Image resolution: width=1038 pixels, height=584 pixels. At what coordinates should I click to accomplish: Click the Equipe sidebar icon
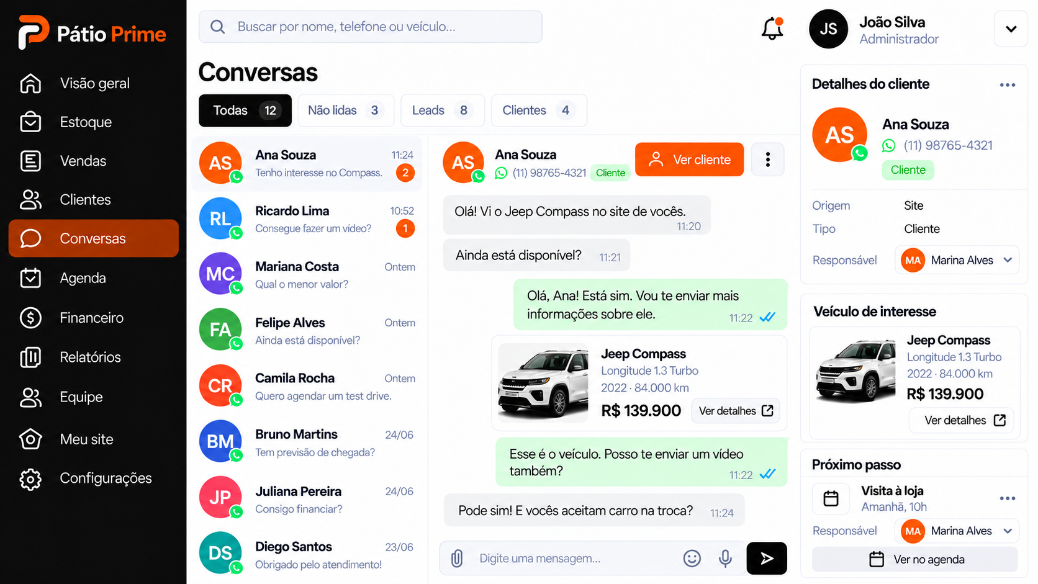[30, 397]
